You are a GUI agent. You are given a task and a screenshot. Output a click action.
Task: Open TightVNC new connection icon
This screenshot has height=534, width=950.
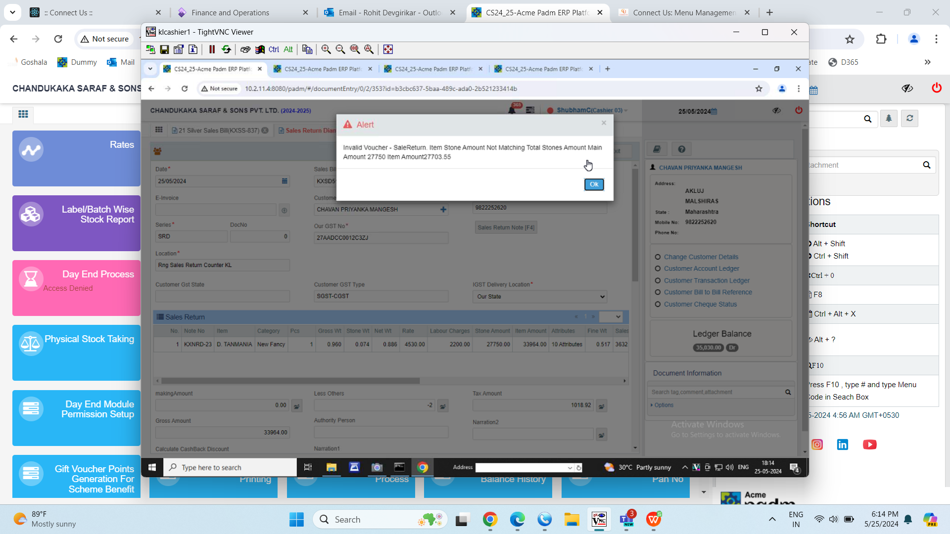(150, 49)
